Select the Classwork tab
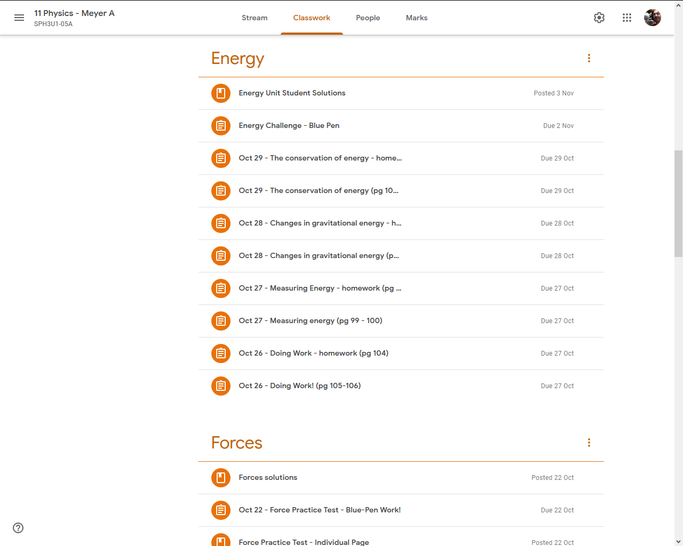The height and width of the screenshot is (546, 683). point(312,18)
